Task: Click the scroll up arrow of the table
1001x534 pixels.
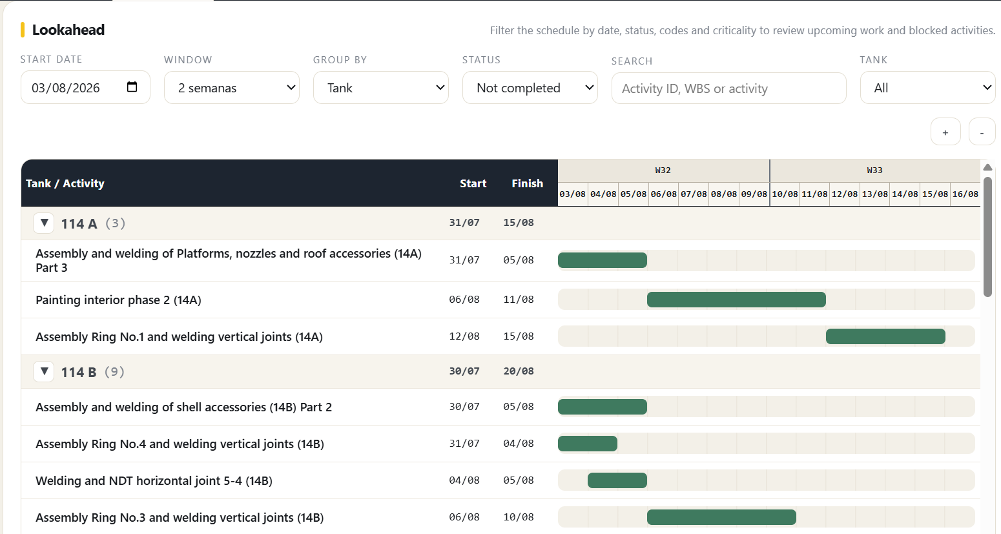Action: pos(987,167)
